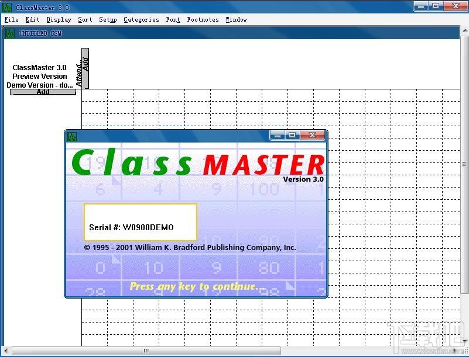
Task: Open the Footnotes menu
Action: 203,20
